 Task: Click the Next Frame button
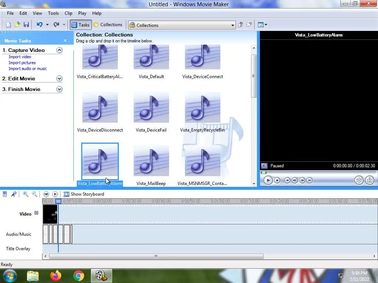click(x=302, y=180)
